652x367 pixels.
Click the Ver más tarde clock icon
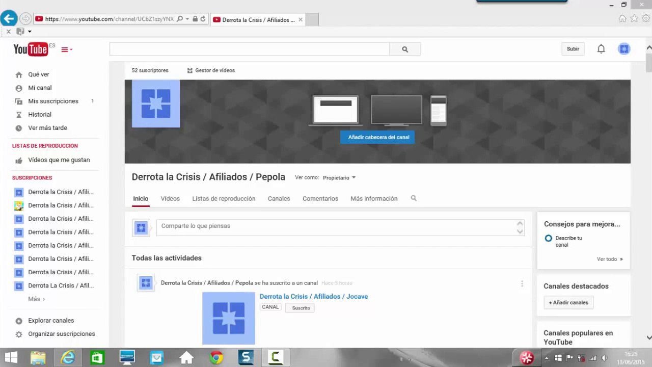click(19, 128)
